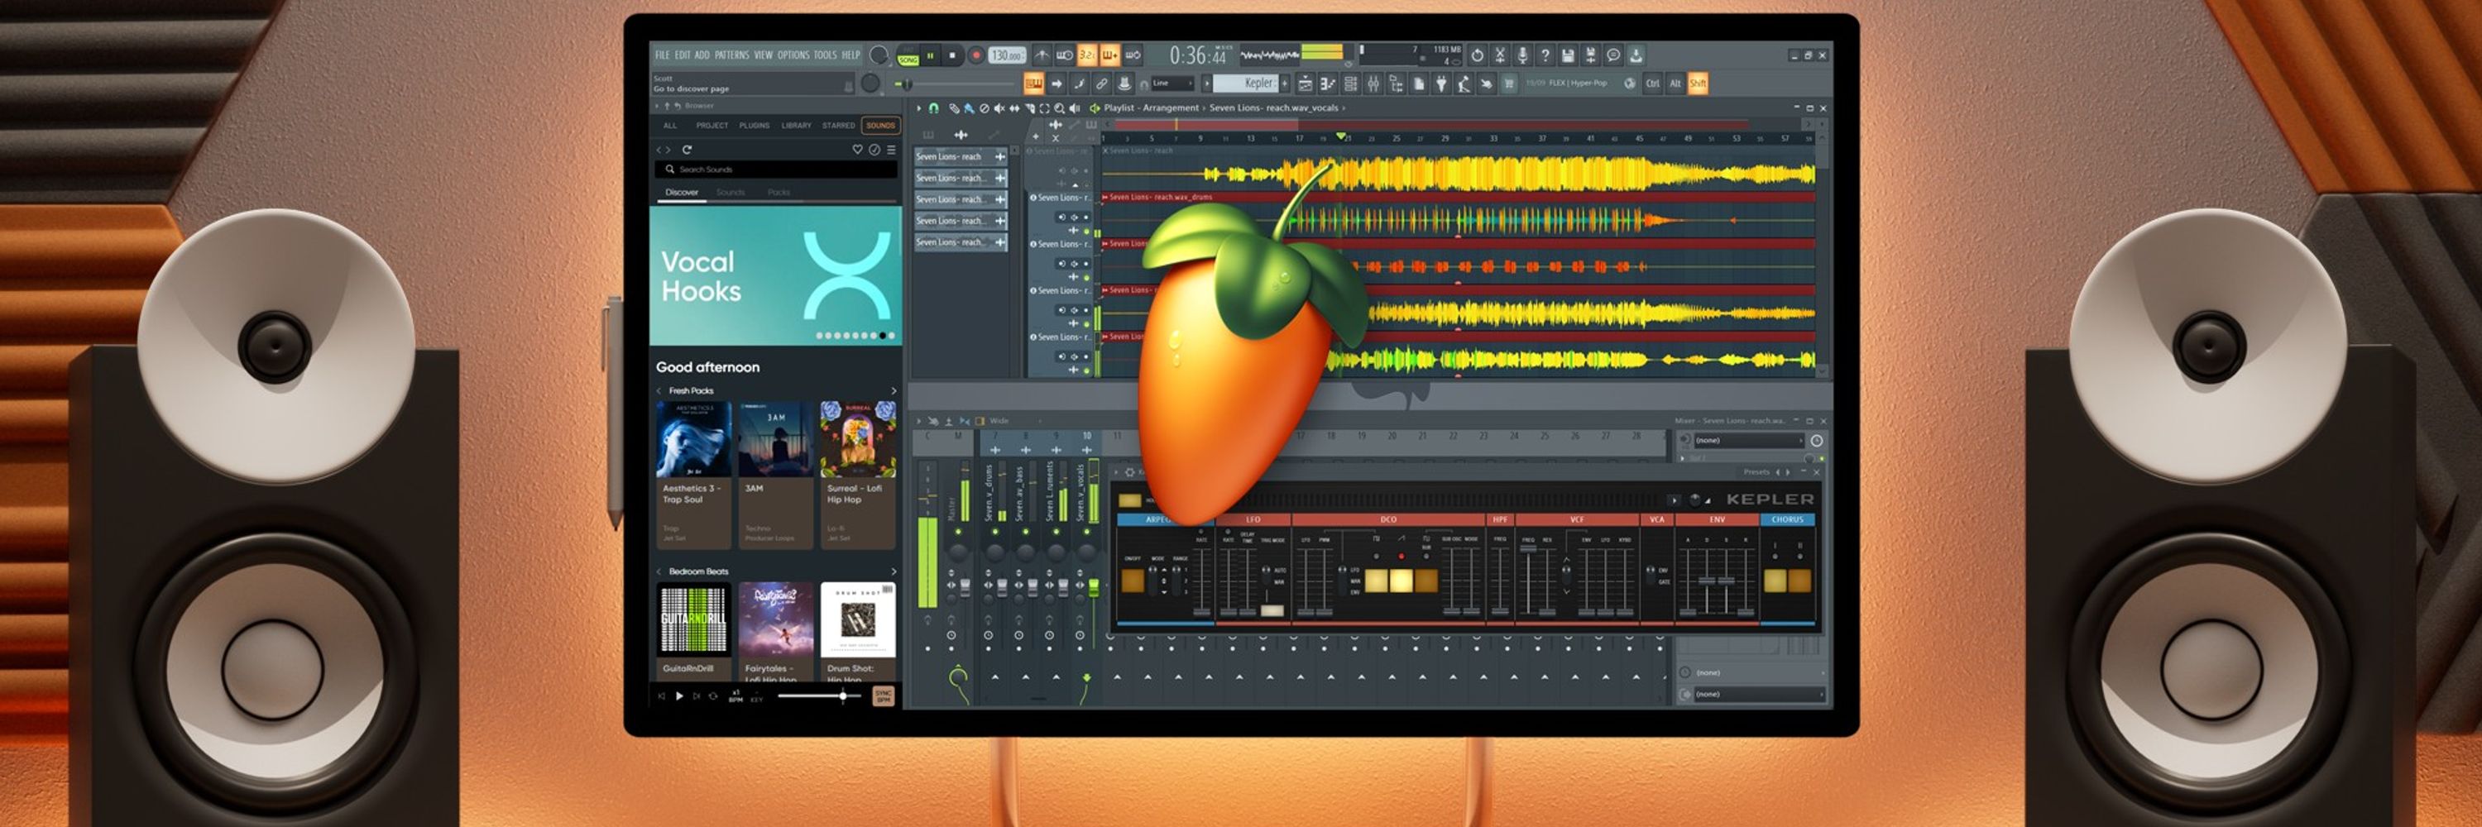2482x827 pixels.
Task: Play the sound preview in browser footer
Action: 678,696
